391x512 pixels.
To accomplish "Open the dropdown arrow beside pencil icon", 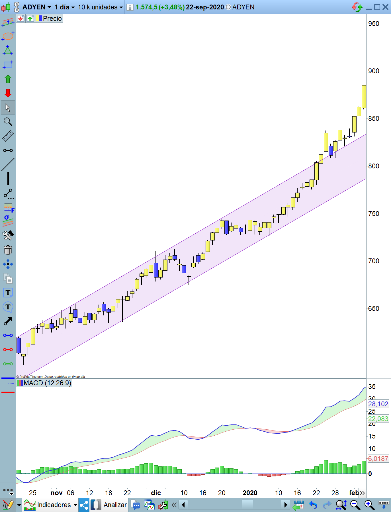I will (x=19, y=505).
